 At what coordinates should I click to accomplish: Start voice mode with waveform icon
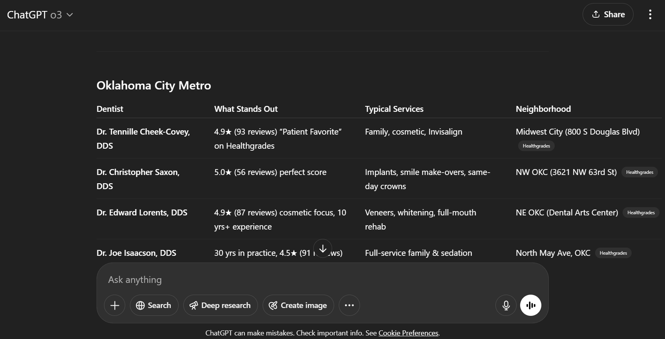point(531,305)
